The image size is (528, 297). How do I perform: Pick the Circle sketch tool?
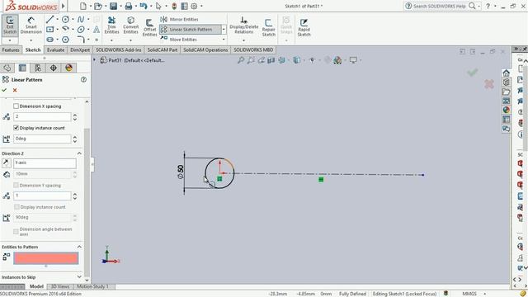click(x=65, y=19)
